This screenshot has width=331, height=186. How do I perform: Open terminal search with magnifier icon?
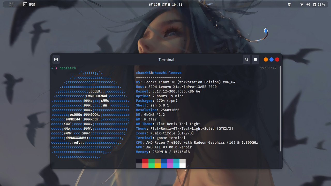(246, 60)
